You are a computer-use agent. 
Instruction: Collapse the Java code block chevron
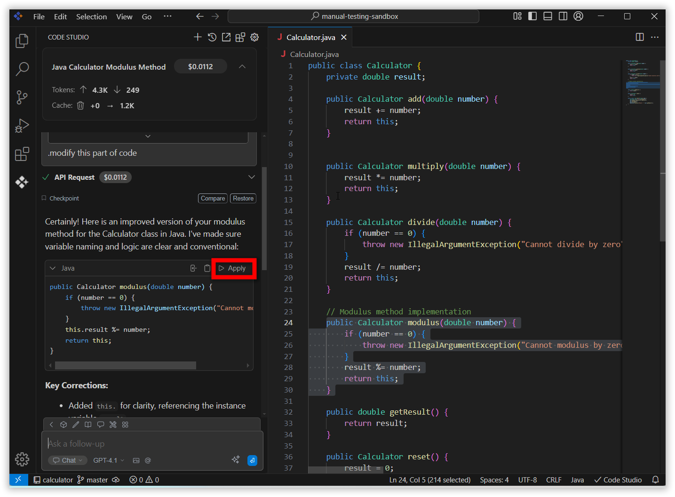click(x=53, y=268)
